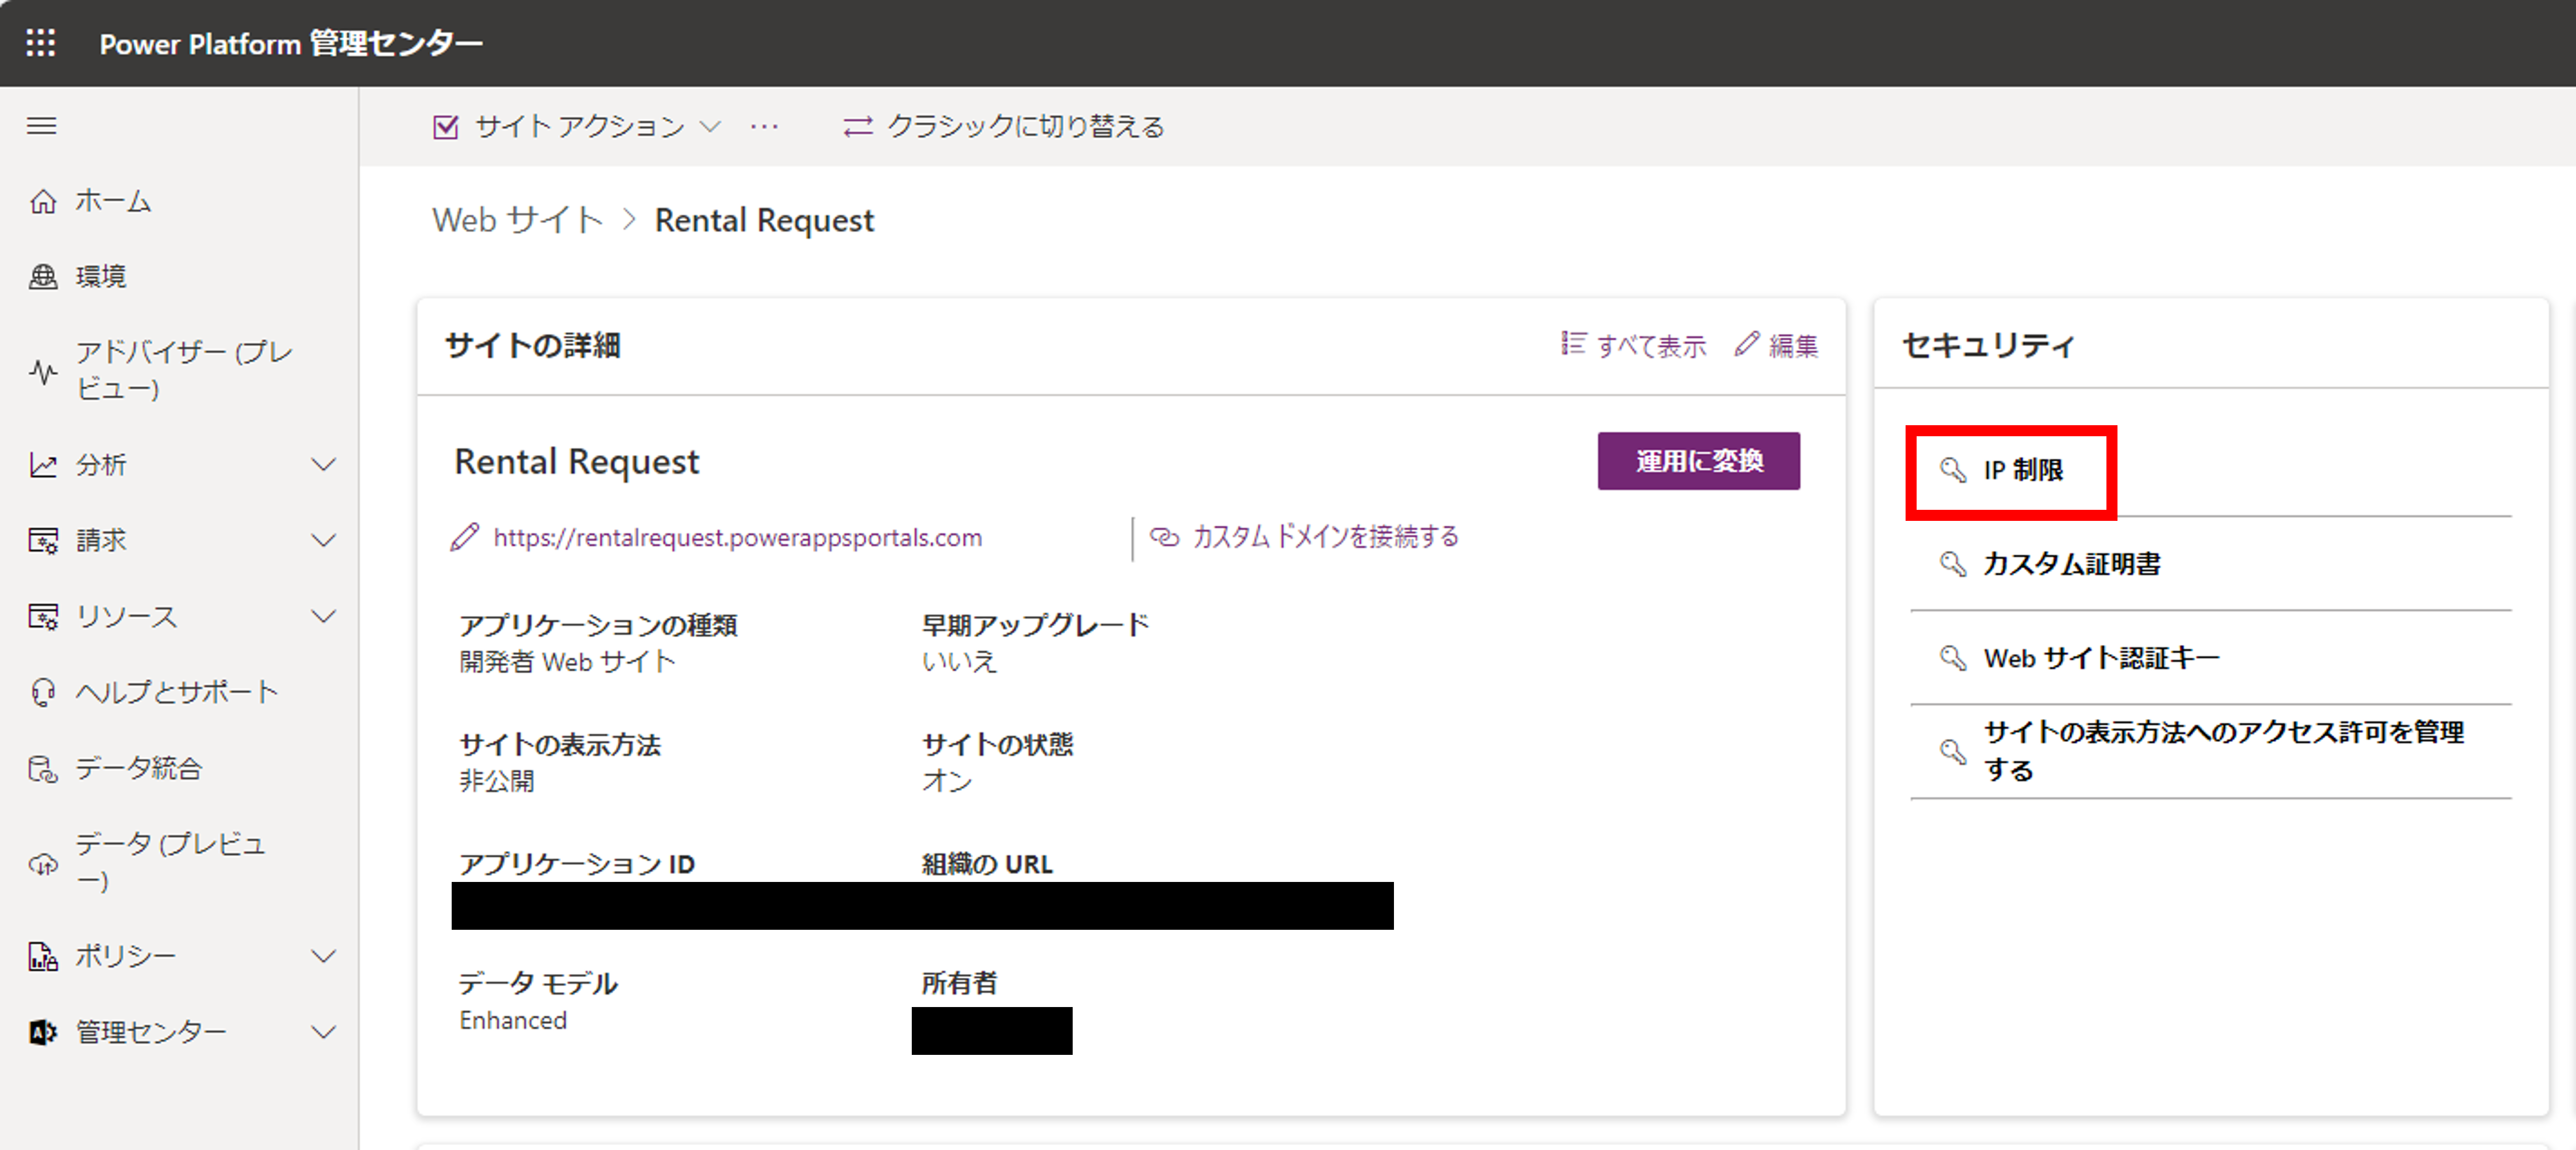
Task: Click the リソース resources icon
Action: (x=43, y=616)
